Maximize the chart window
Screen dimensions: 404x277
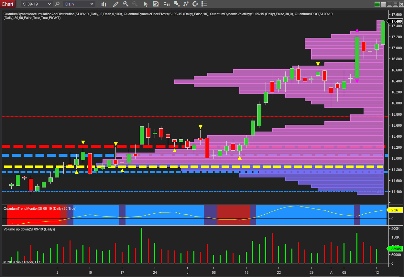[x=395, y=4]
